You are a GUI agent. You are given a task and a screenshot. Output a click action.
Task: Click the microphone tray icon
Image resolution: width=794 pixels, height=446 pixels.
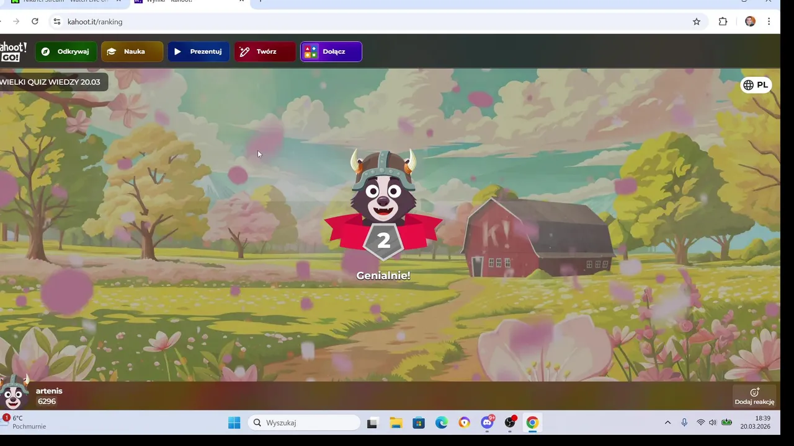tap(684, 422)
